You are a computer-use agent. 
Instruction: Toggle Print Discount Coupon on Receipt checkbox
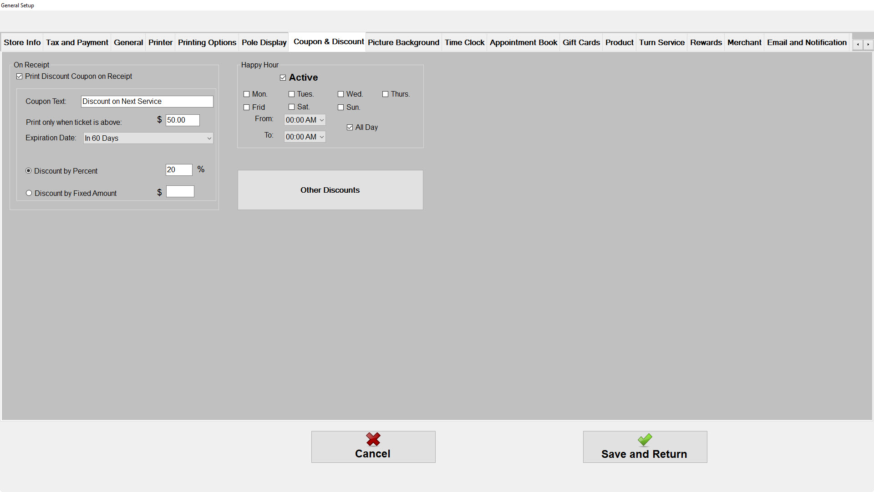pos(20,77)
